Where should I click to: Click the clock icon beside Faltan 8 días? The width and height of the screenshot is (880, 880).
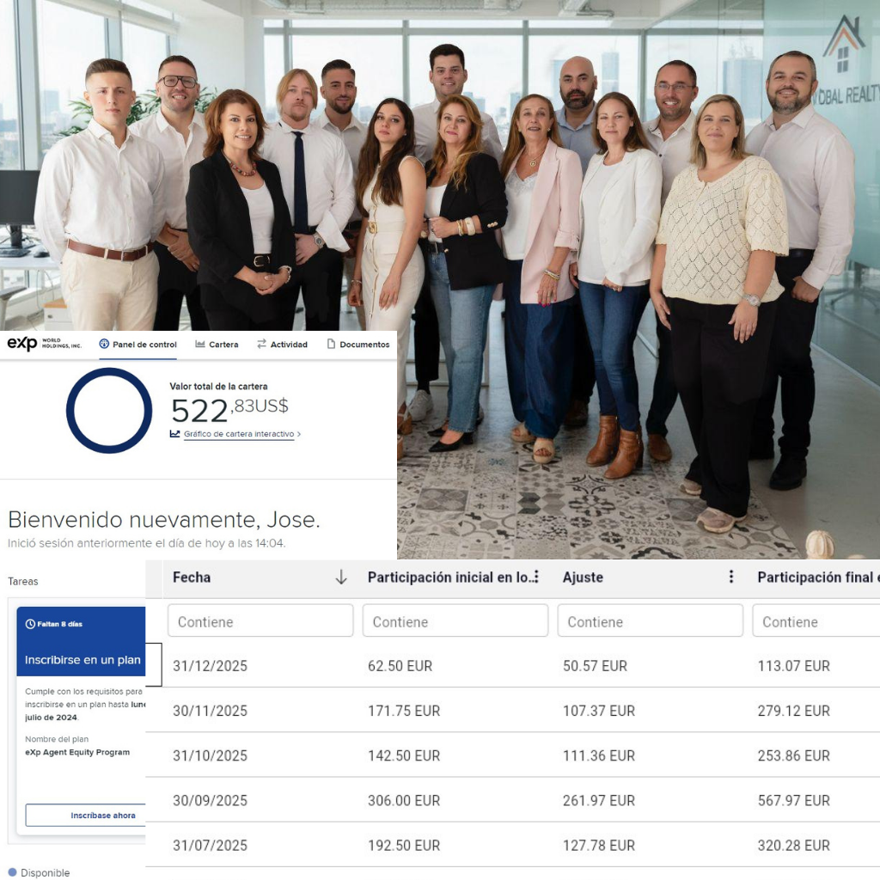click(30, 624)
